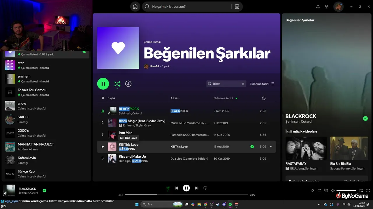Open the BLACKROCK album link
The height and width of the screenshot is (209, 373).
point(179,111)
